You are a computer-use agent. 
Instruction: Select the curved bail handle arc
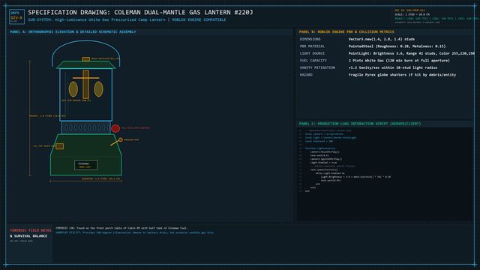[86, 53]
